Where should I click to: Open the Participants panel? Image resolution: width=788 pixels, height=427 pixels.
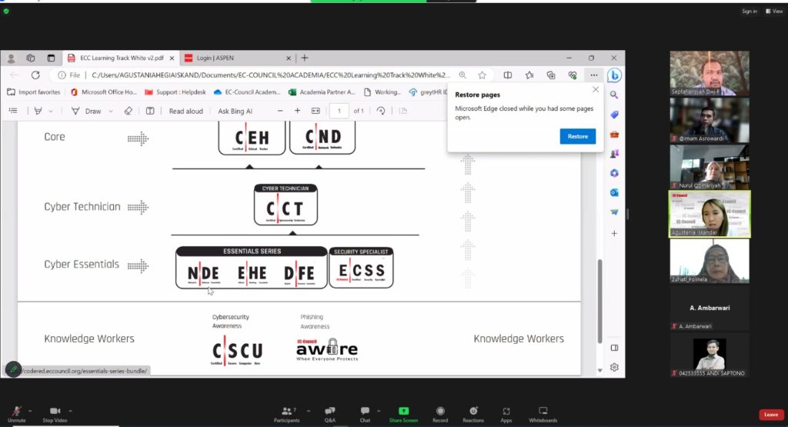(x=287, y=415)
